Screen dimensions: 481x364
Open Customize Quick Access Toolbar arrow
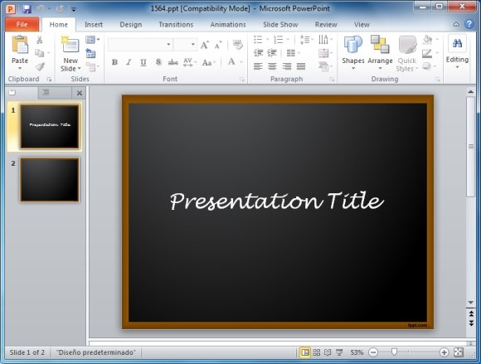(x=74, y=9)
